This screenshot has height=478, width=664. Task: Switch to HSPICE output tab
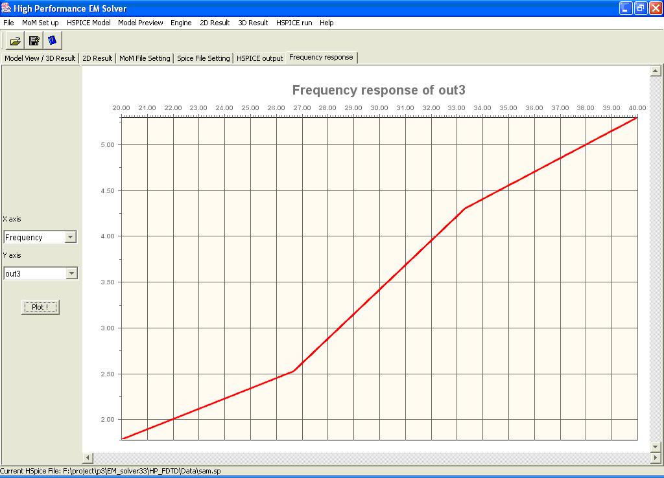point(259,58)
